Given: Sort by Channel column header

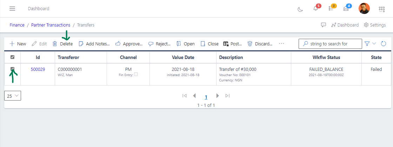Looking at the screenshot, I should [x=128, y=57].
